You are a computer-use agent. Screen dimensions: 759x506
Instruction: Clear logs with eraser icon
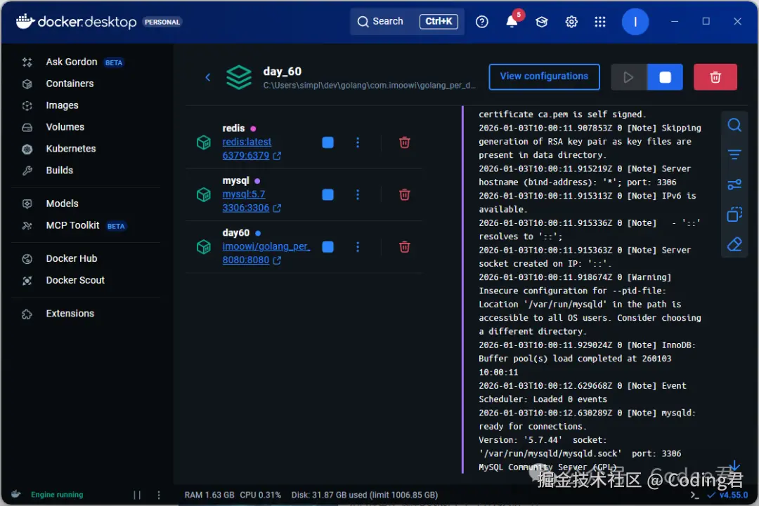point(734,244)
